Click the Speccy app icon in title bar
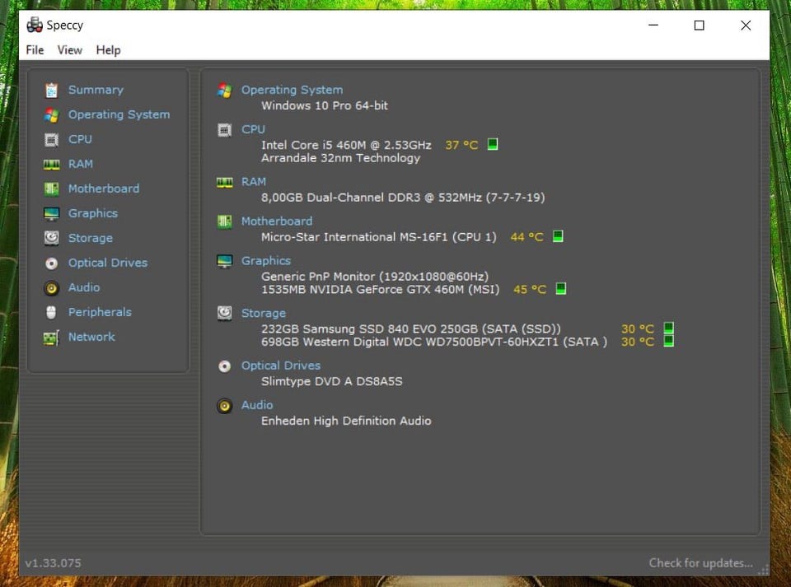The width and height of the screenshot is (791, 587). tap(35, 25)
